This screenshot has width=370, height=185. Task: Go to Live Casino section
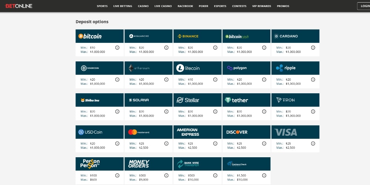(163, 6)
